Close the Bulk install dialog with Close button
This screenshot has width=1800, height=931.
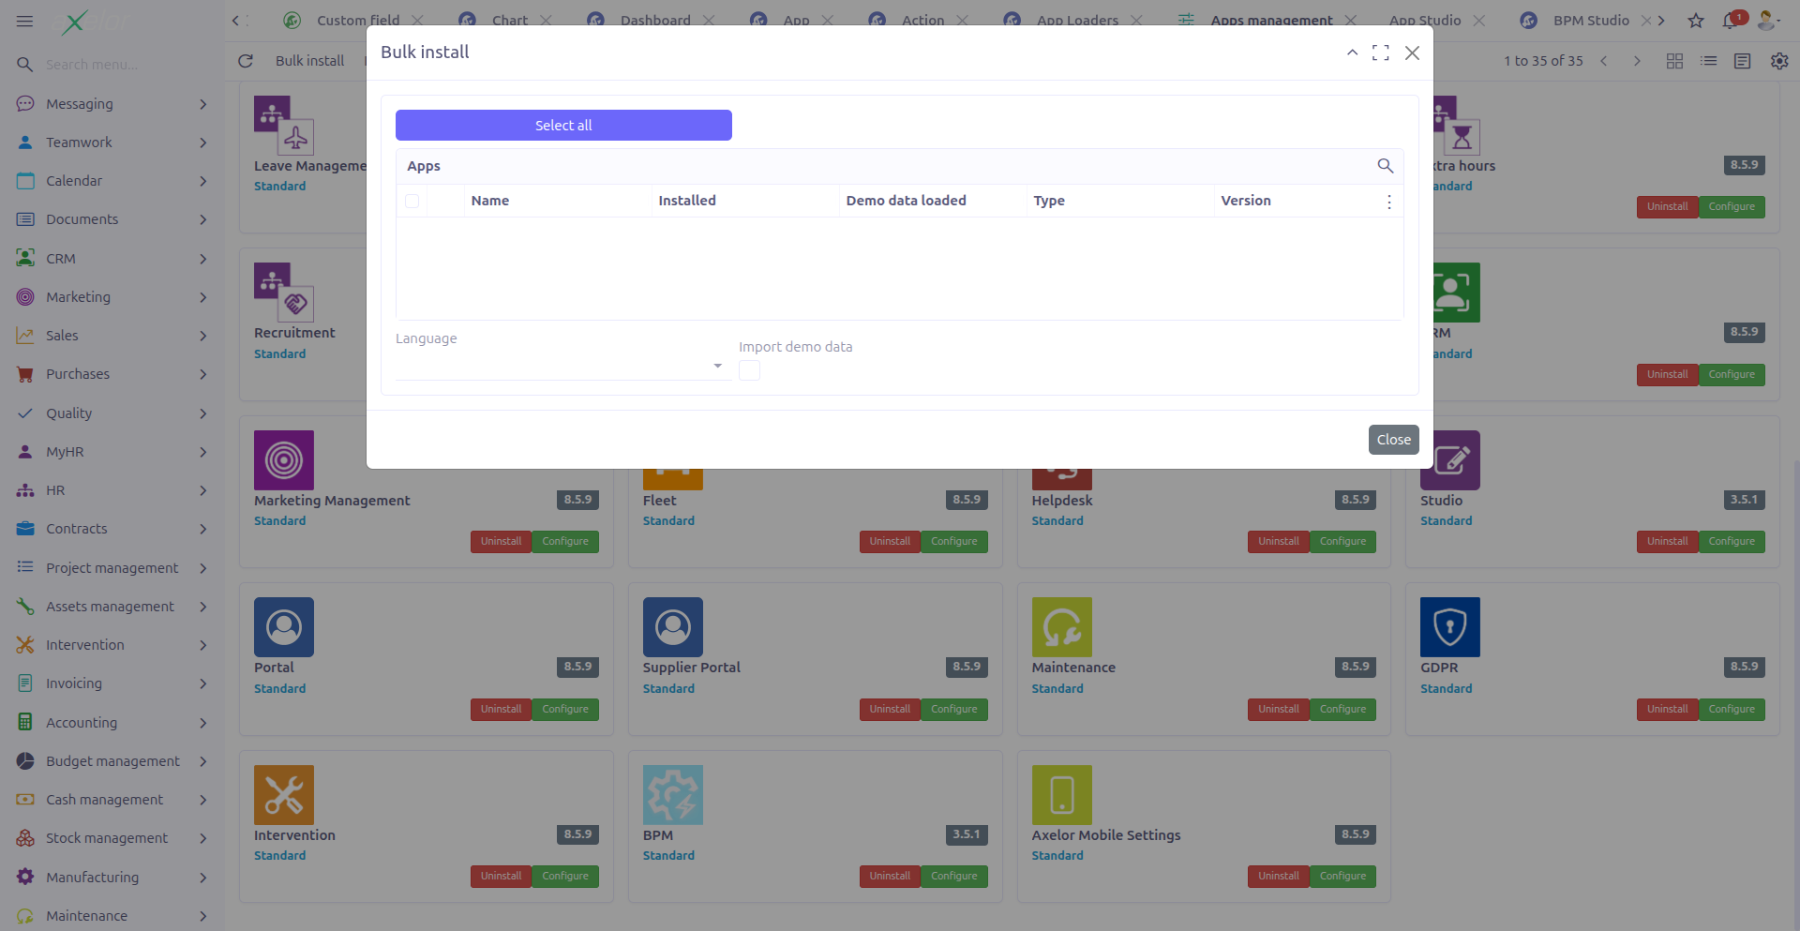pyautogui.click(x=1393, y=439)
